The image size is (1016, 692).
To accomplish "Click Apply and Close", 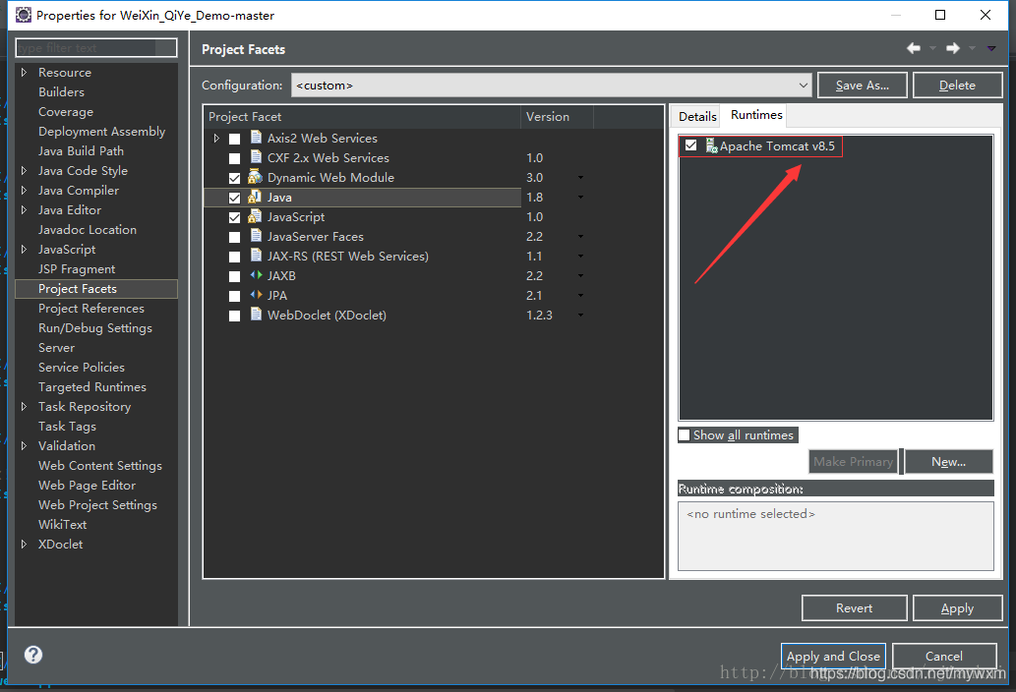I will [x=833, y=656].
